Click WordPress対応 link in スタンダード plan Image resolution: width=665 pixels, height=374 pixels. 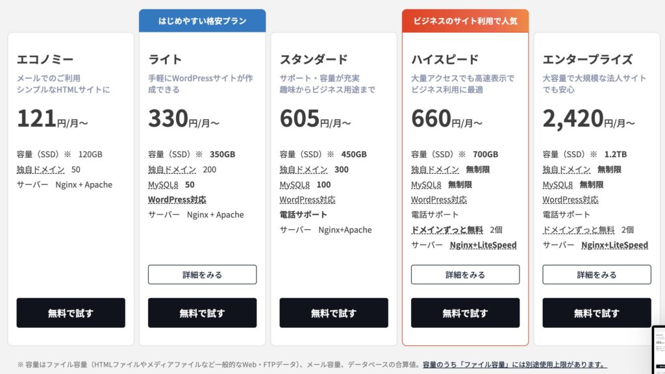307,199
